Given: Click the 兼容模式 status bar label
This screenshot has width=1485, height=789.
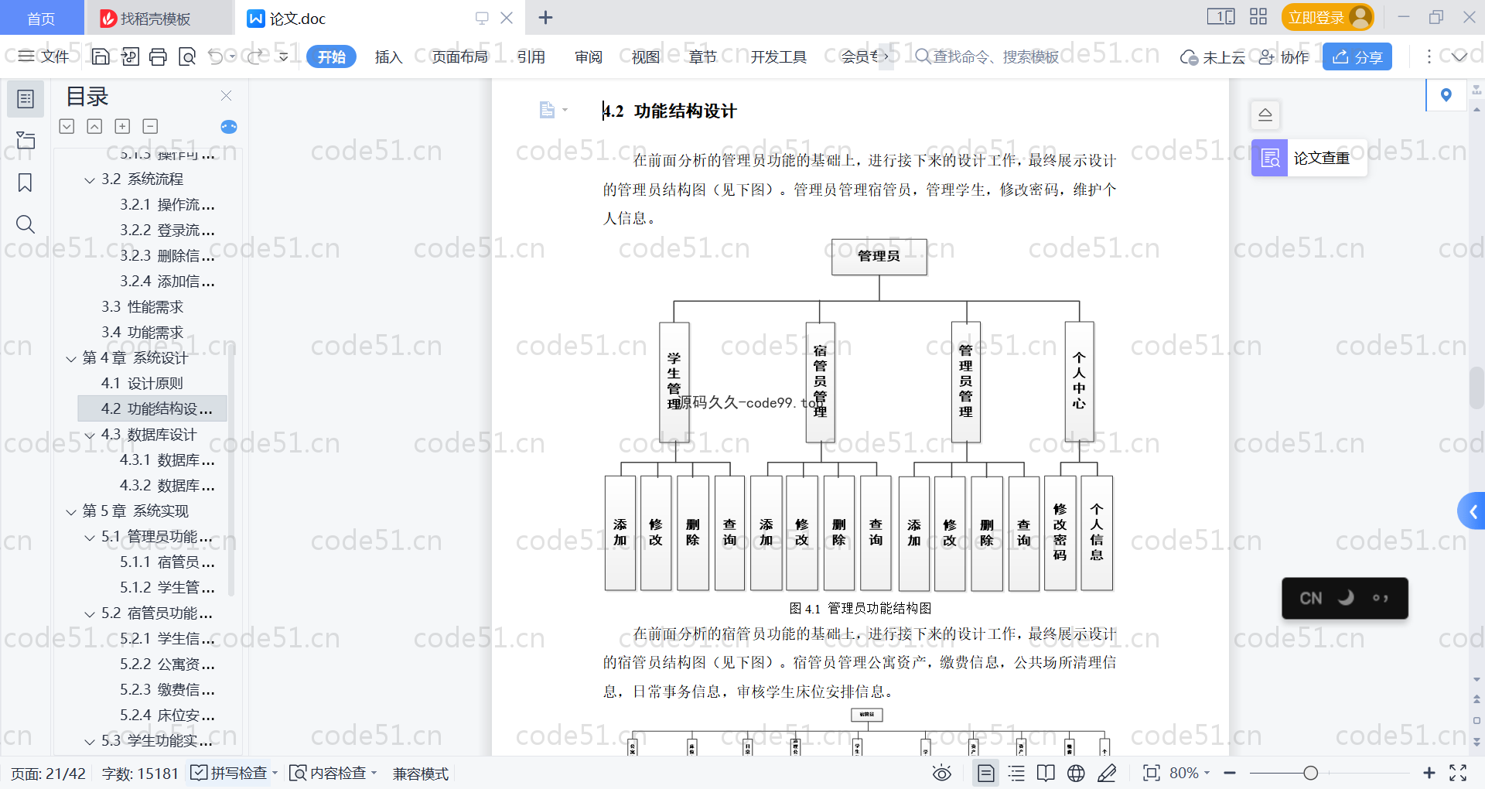Looking at the screenshot, I should pos(420,773).
